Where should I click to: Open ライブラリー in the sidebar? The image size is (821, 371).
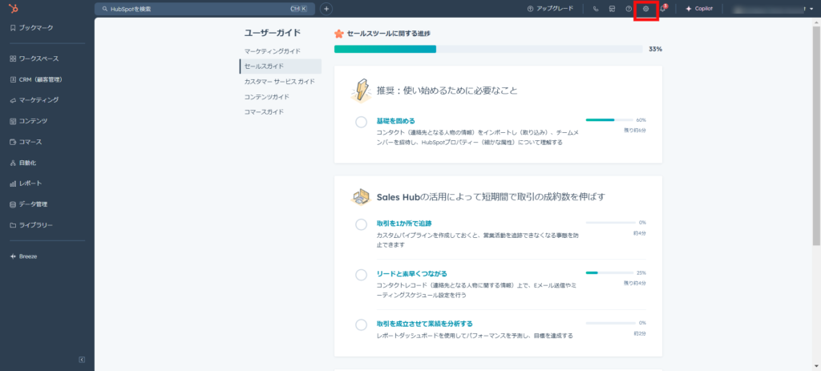tap(31, 225)
